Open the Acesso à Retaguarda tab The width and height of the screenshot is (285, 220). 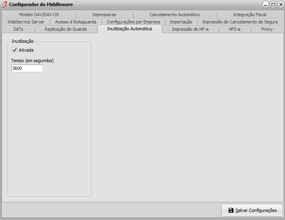pos(75,22)
